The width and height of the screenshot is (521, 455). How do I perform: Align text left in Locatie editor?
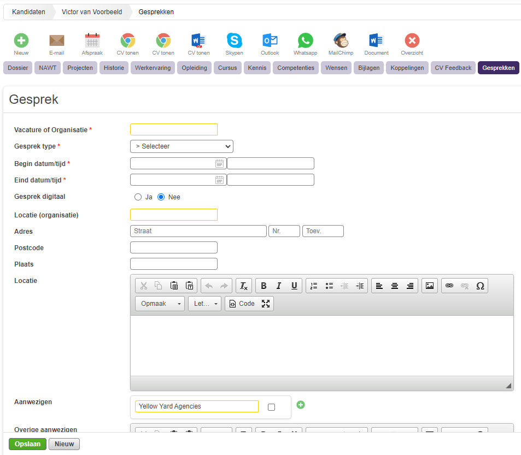(x=379, y=286)
